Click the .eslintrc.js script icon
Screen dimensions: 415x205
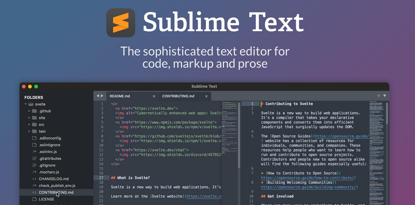coord(34,152)
